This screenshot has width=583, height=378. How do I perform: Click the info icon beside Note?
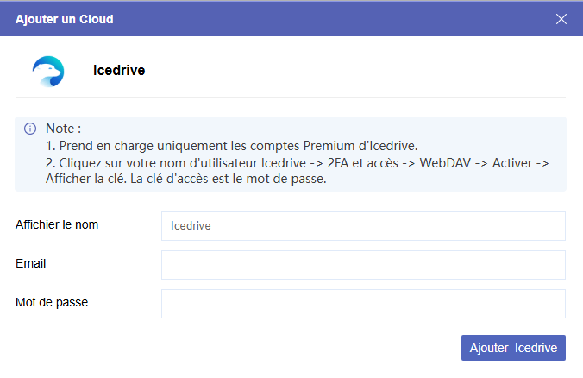coord(30,129)
